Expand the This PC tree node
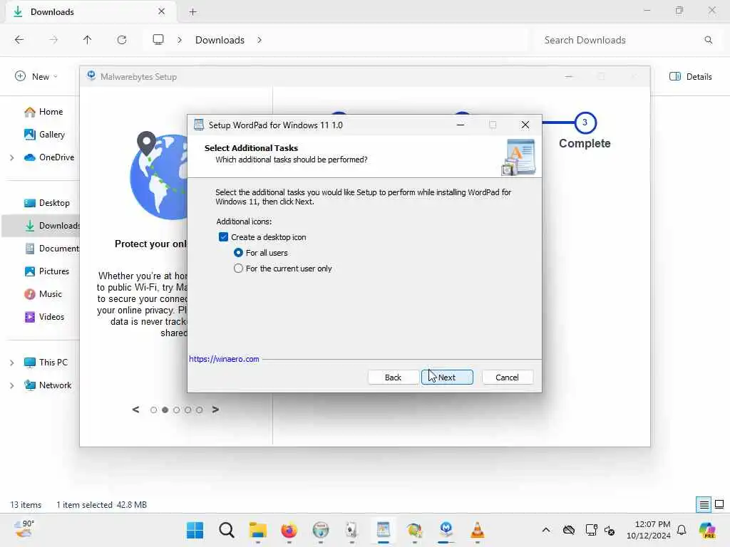The image size is (730, 547). [x=11, y=363]
